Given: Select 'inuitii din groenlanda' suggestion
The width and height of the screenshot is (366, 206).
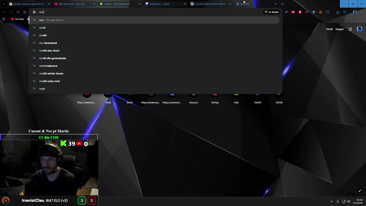Looking at the screenshot, I should 154,58.
